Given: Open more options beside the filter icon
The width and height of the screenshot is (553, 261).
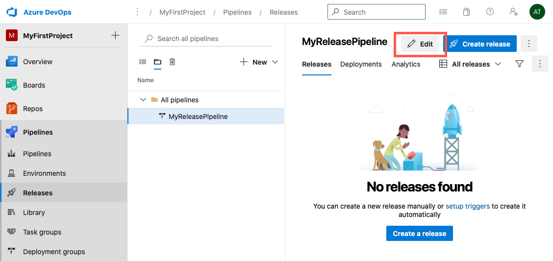Looking at the screenshot, I should point(540,64).
